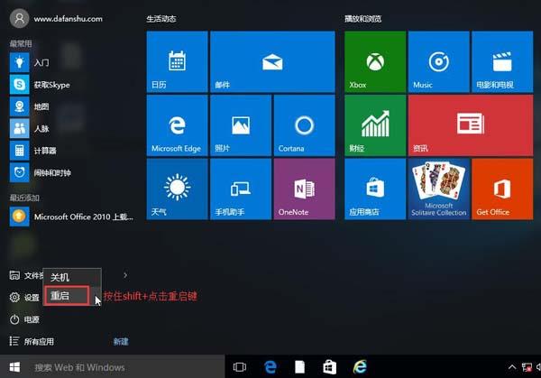541x378 pixels.
Task: Open Internet Explorer from the taskbar
Action: coord(360,367)
